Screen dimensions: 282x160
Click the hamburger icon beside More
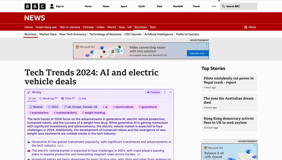246,27
